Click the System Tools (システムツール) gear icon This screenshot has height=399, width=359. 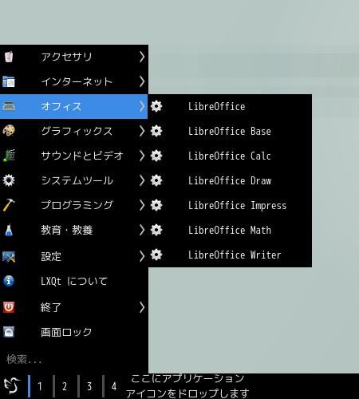[x=9, y=180]
